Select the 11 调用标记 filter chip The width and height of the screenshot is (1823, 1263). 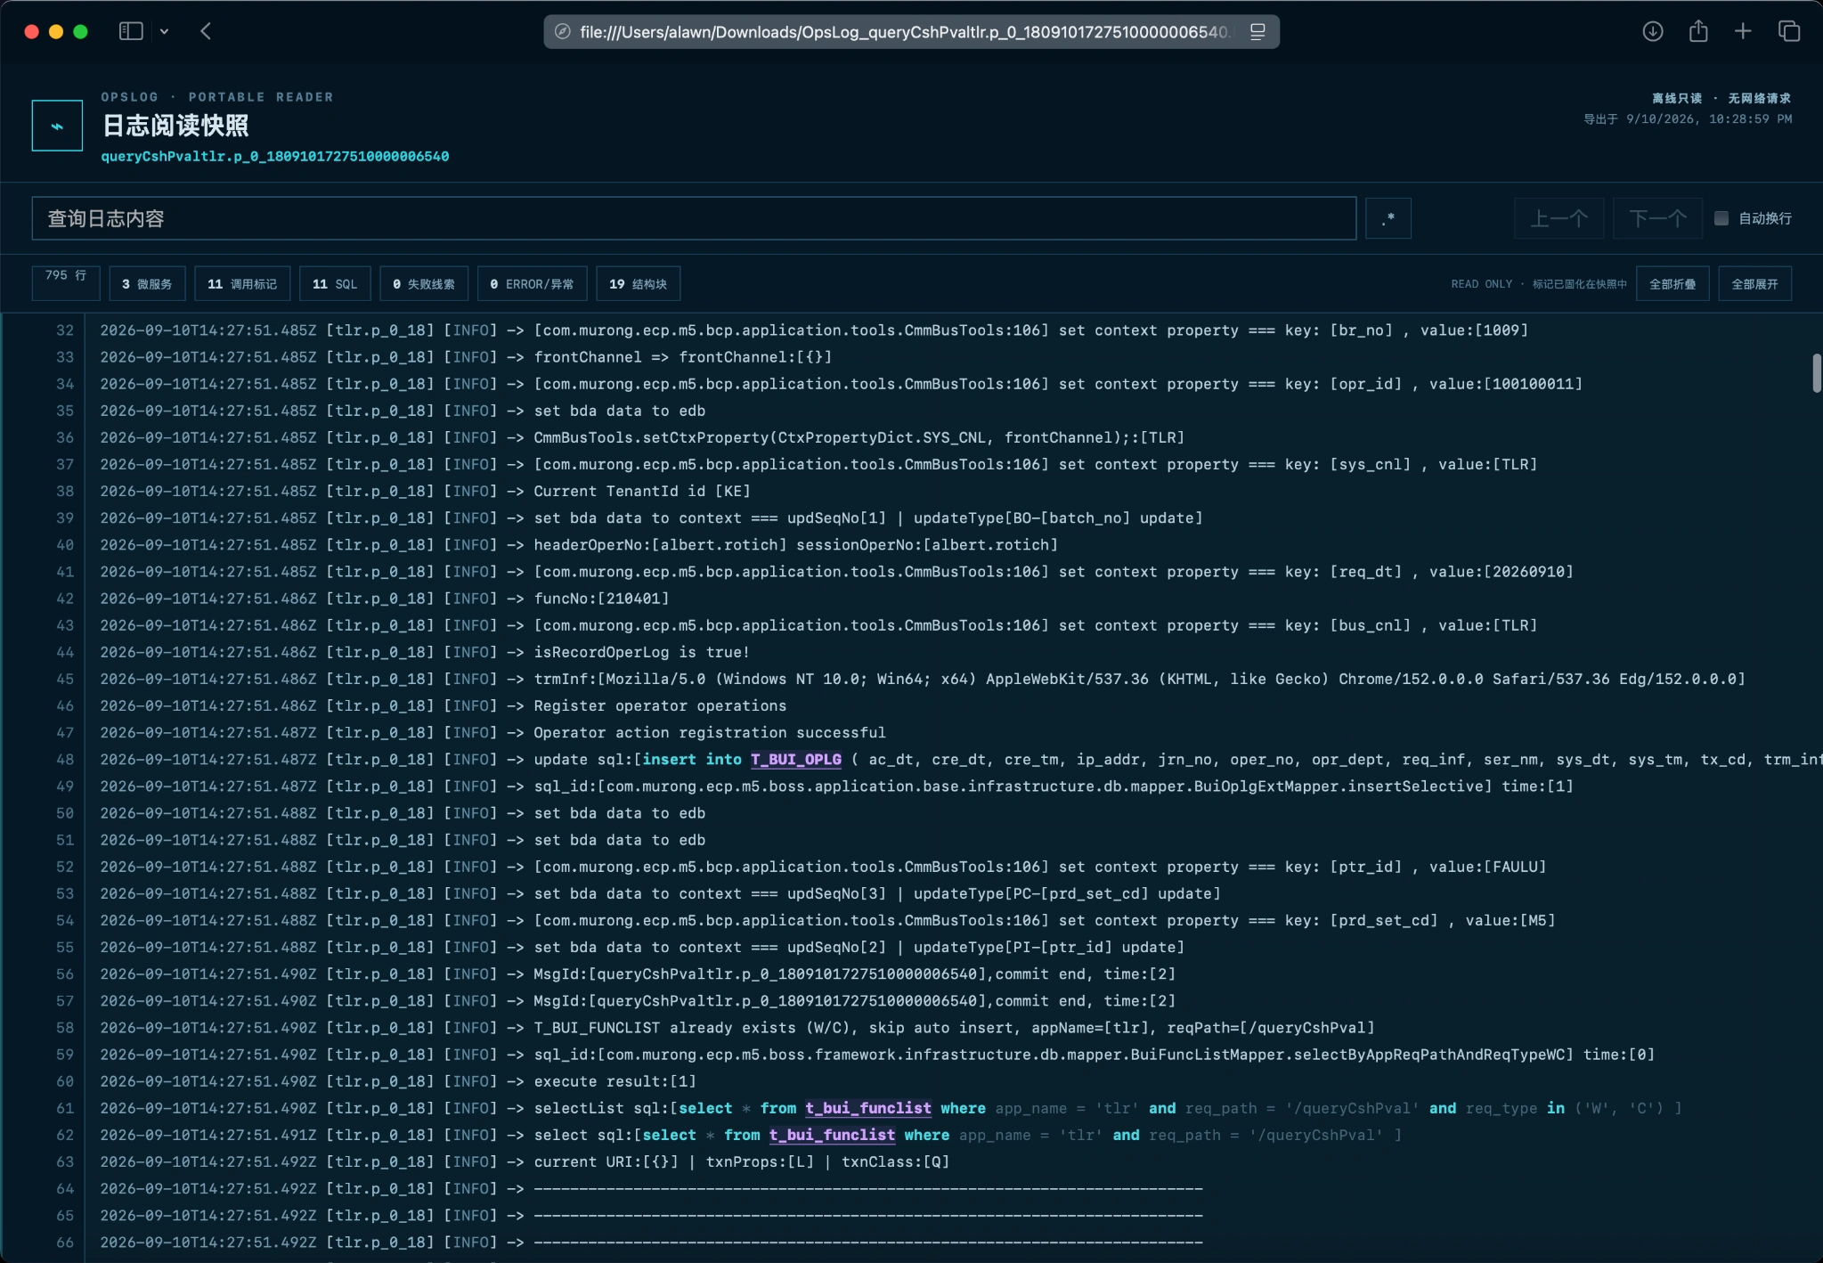coord(241,283)
